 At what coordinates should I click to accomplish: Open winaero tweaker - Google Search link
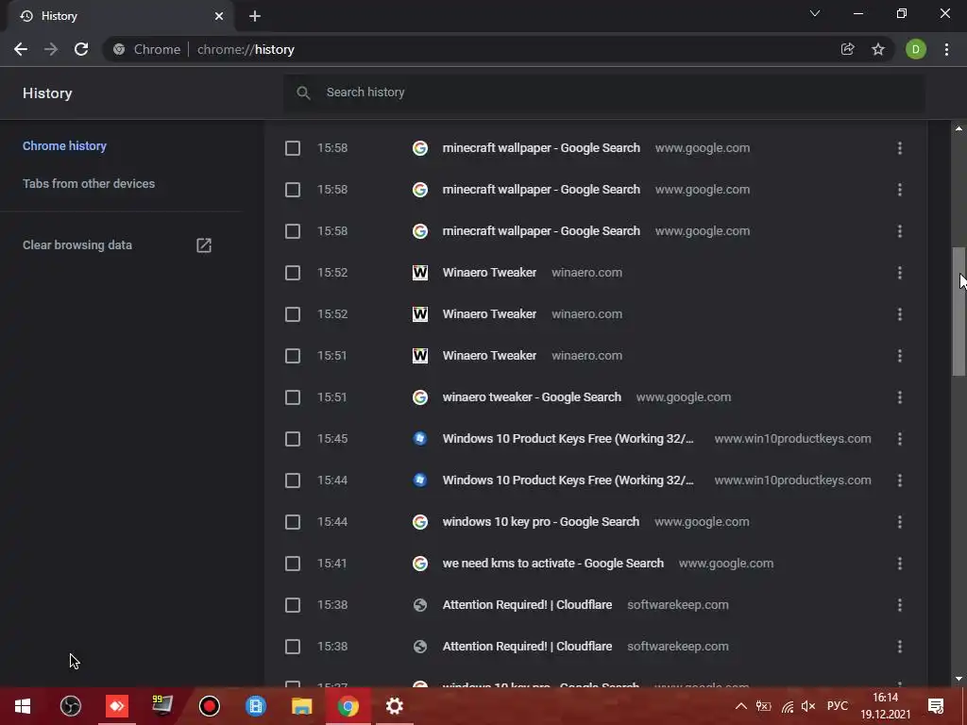(532, 397)
